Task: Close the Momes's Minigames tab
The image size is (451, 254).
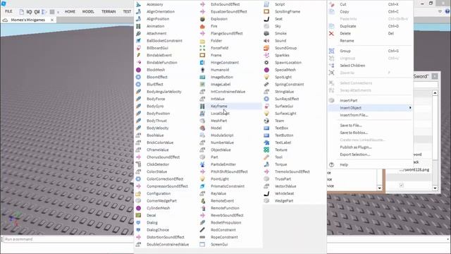Action: [x=52, y=20]
